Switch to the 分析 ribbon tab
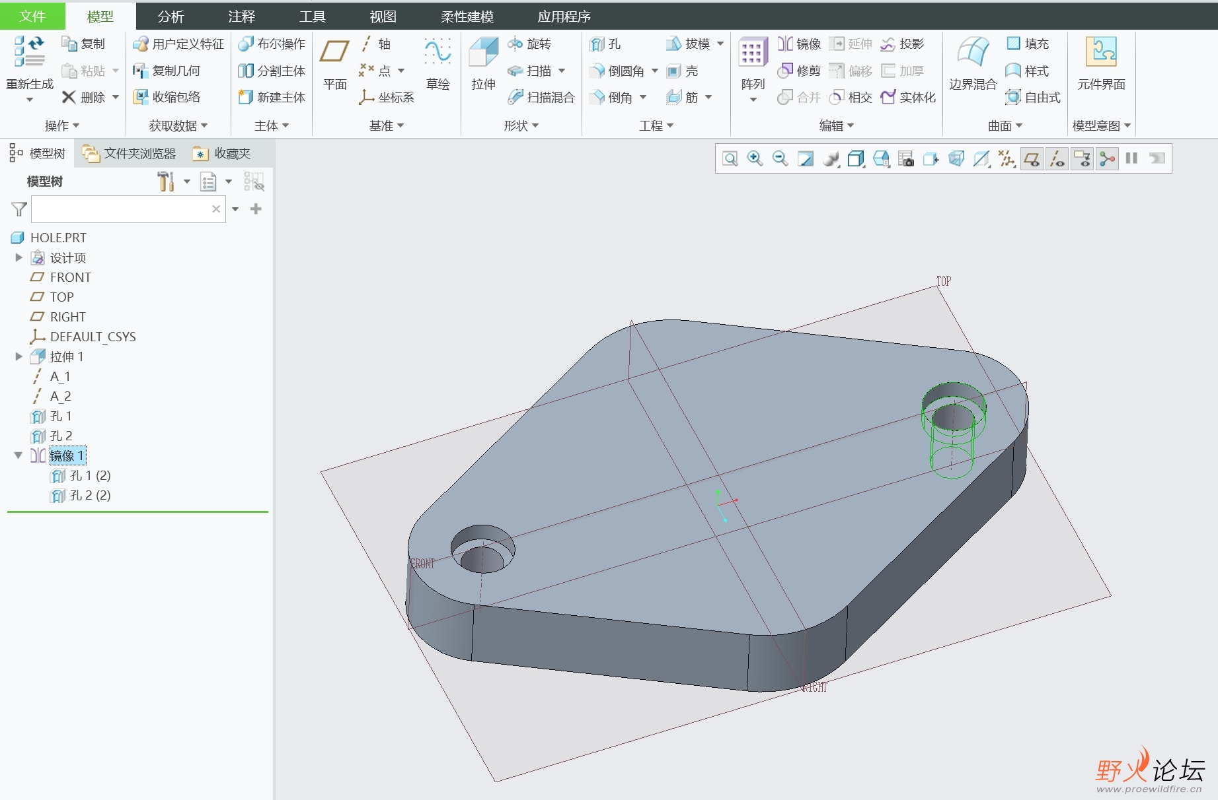This screenshot has width=1218, height=800. (171, 17)
